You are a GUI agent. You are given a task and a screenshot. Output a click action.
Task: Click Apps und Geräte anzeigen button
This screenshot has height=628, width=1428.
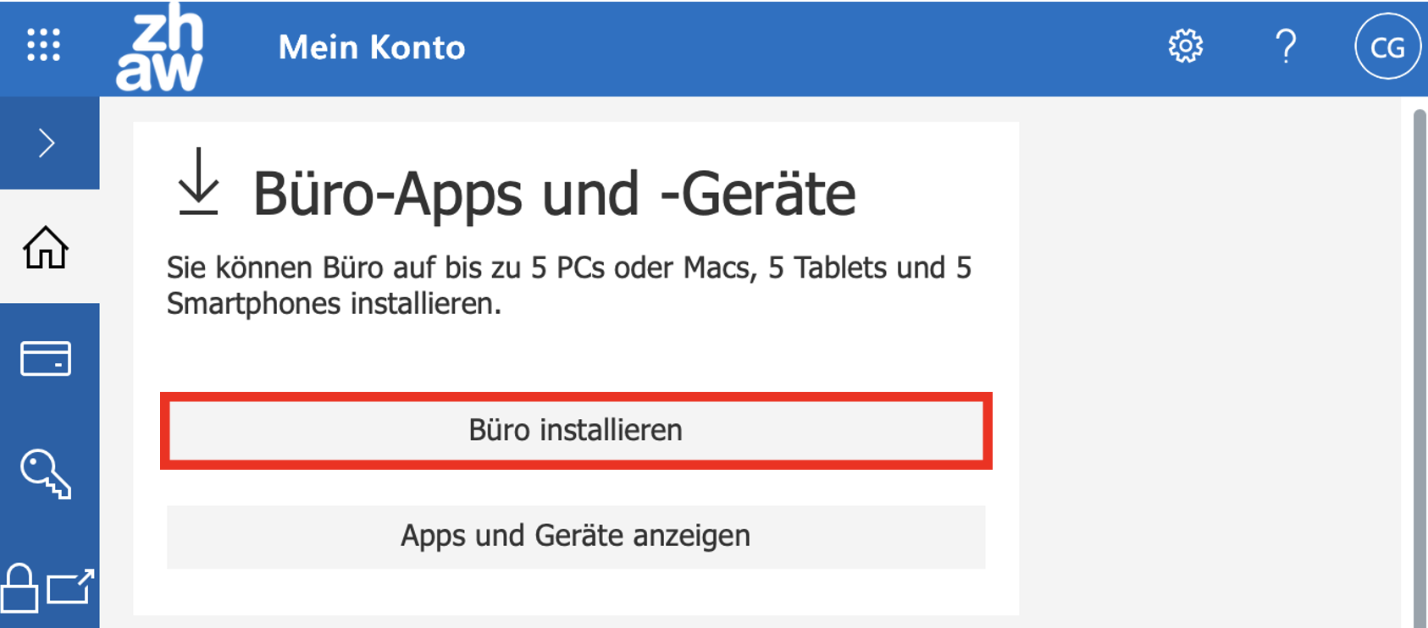pyautogui.click(x=576, y=537)
